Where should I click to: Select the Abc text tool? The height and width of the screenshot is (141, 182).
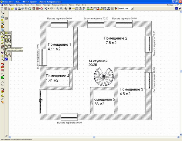click(2, 85)
